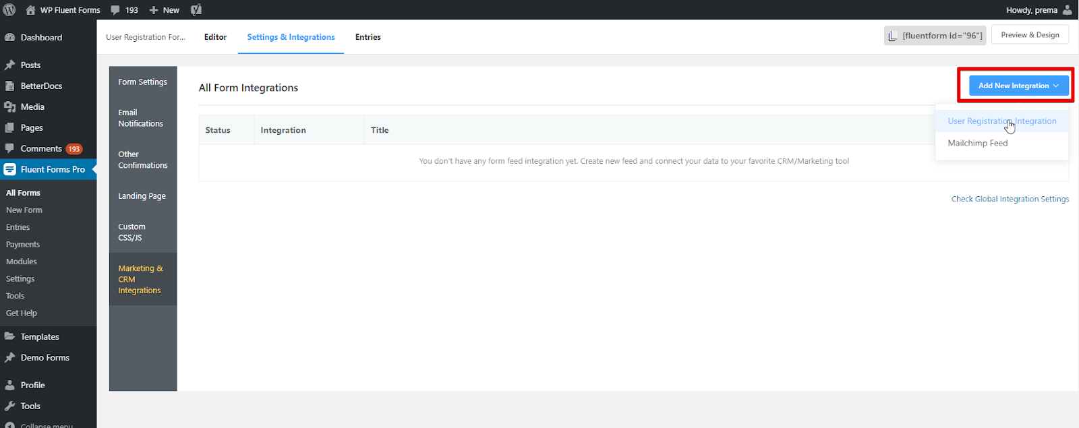This screenshot has height=428, width=1079.
Task: Expand the Add New Integration dropdown chevron
Action: pyautogui.click(x=1056, y=86)
